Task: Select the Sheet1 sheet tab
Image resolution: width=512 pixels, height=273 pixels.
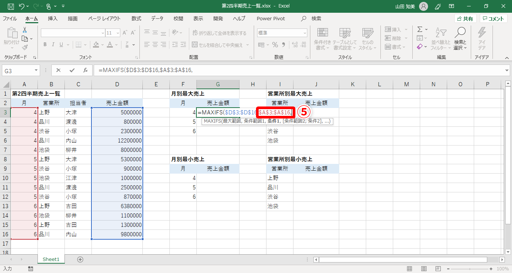Action: [51, 259]
